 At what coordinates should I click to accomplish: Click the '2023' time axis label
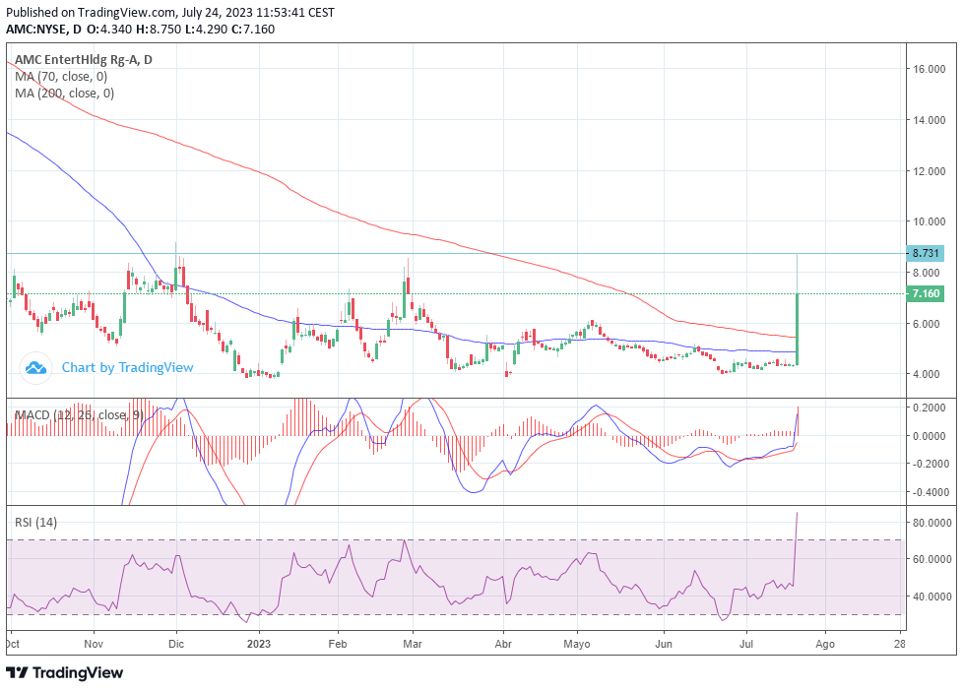click(259, 644)
